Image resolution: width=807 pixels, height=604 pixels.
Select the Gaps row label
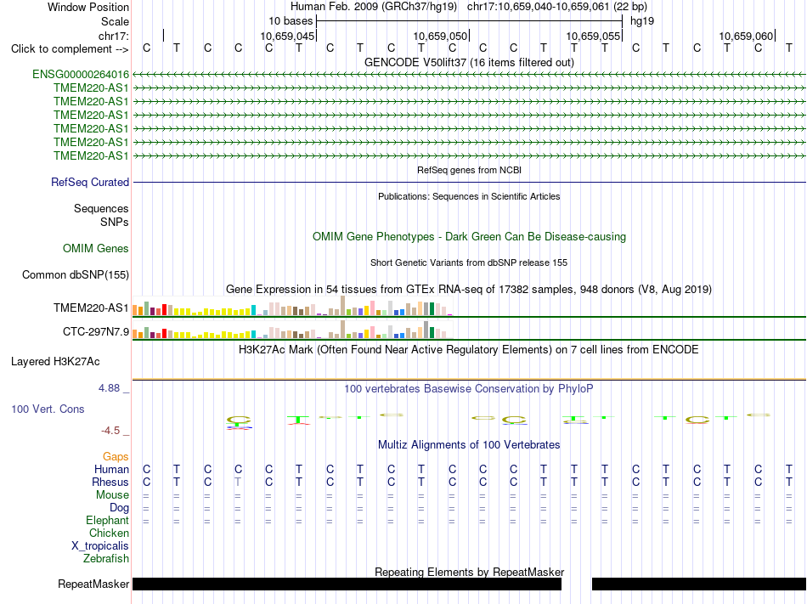pyautogui.click(x=116, y=457)
